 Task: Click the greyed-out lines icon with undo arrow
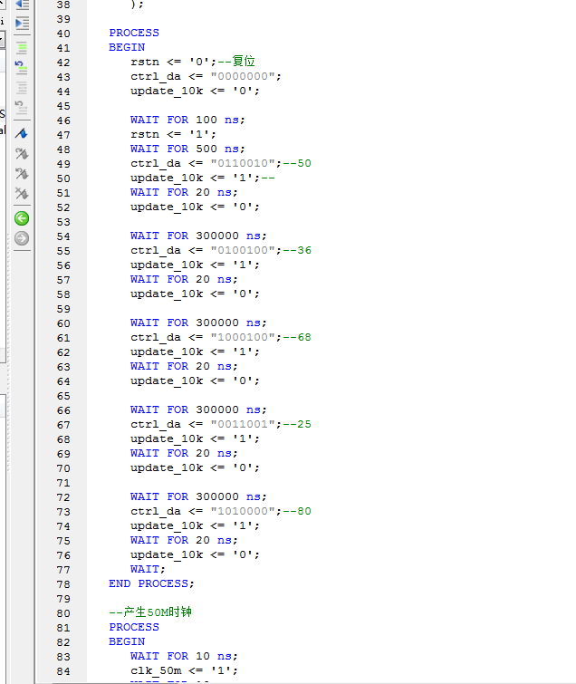22,108
